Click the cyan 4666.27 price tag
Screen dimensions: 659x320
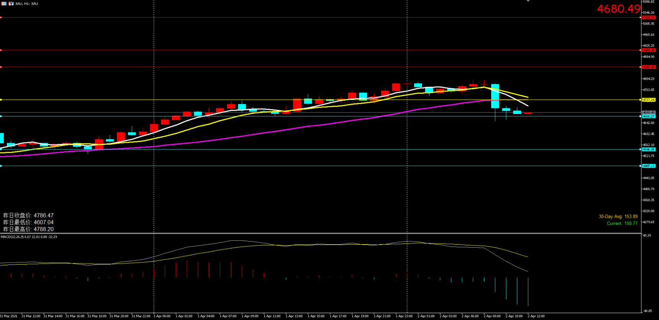coord(648,116)
